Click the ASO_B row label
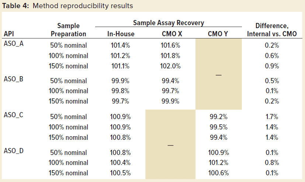Image resolution: width=305 pixels, height=182 pixels. tap(13, 78)
